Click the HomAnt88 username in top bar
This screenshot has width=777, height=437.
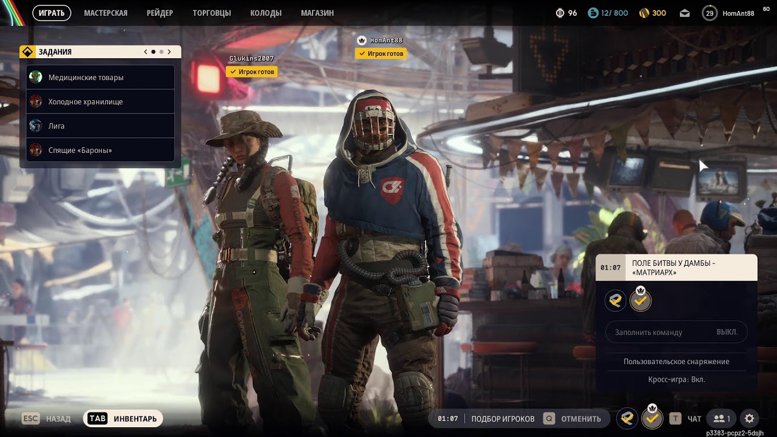[738, 13]
